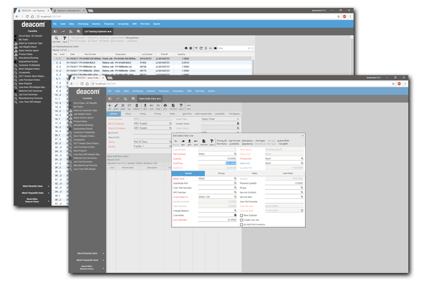Click Layout icon in Lot Tracking window

(65, 38)
